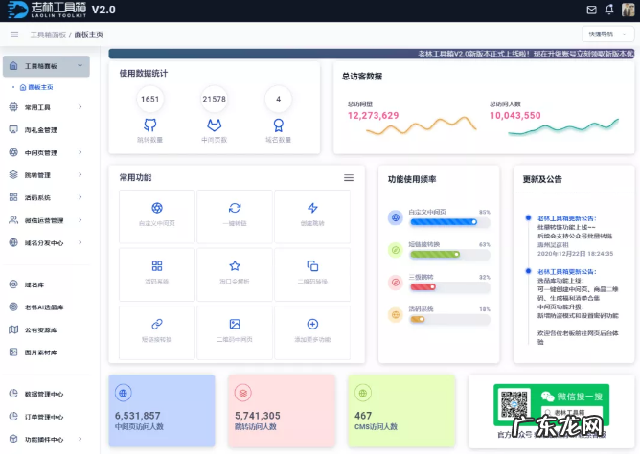Open the 创建跳转 lightning tile
Viewport: 640px width, 454px height.
pyautogui.click(x=312, y=216)
